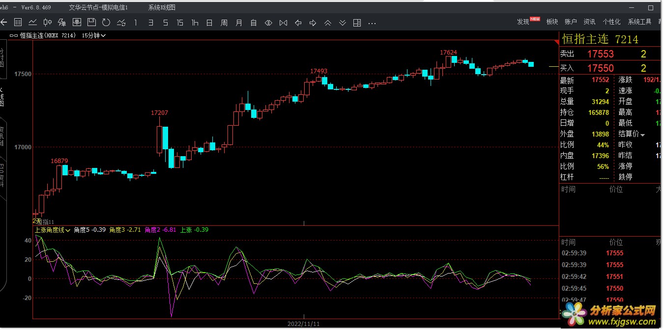Click the 角度2 -6.81 indicator label
This screenshot has width=664, height=330.
160,230
